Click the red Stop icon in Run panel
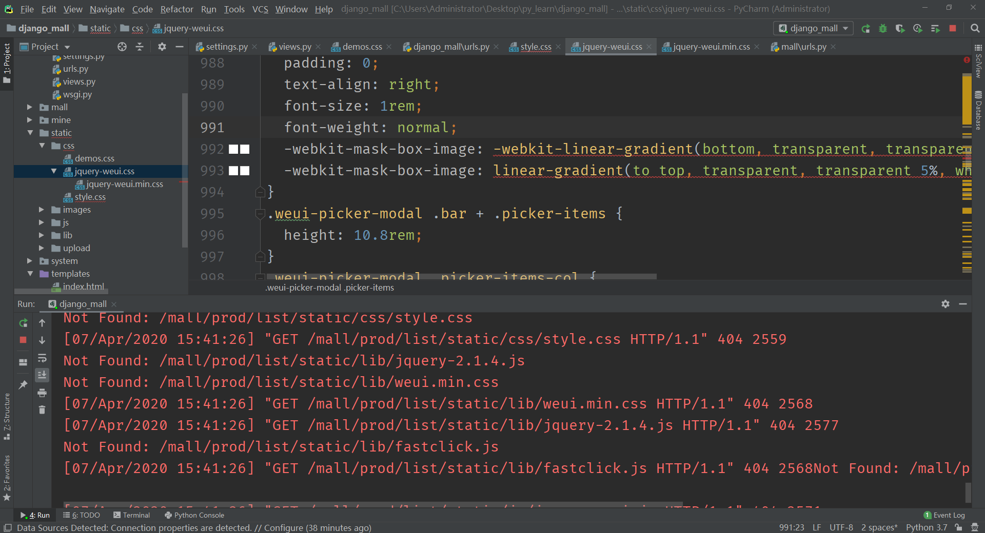Image resolution: width=985 pixels, height=533 pixels. tap(23, 340)
